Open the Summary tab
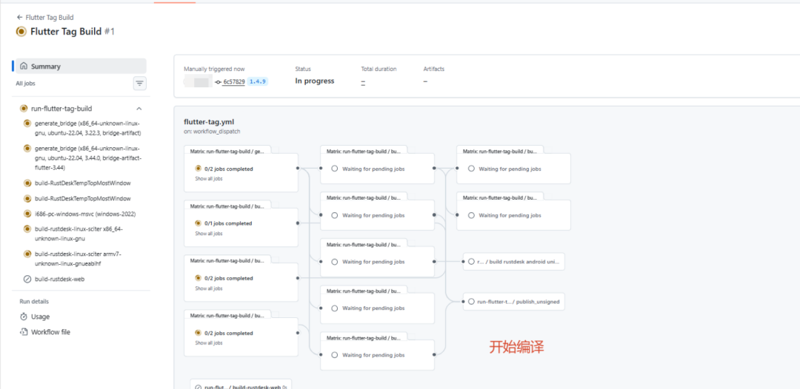This screenshot has height=389, width=800. [x=81, y=67]
